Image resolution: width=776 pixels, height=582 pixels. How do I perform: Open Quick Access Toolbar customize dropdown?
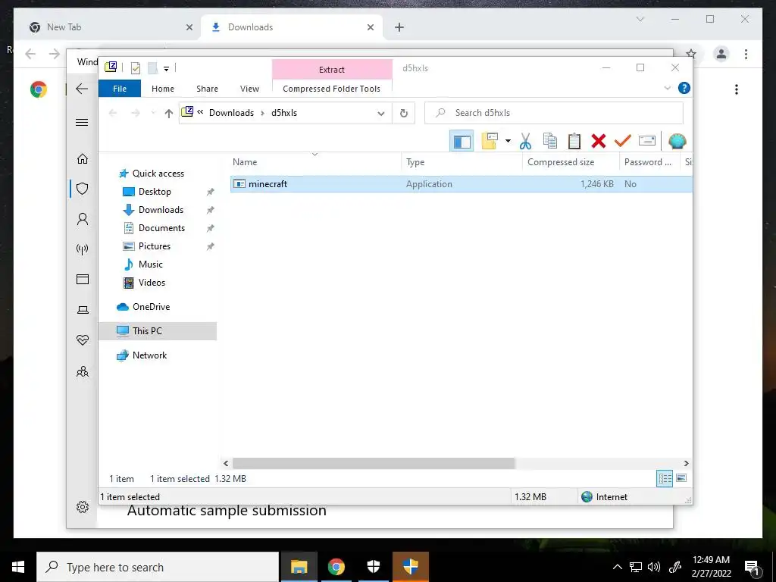click(166, 69)
